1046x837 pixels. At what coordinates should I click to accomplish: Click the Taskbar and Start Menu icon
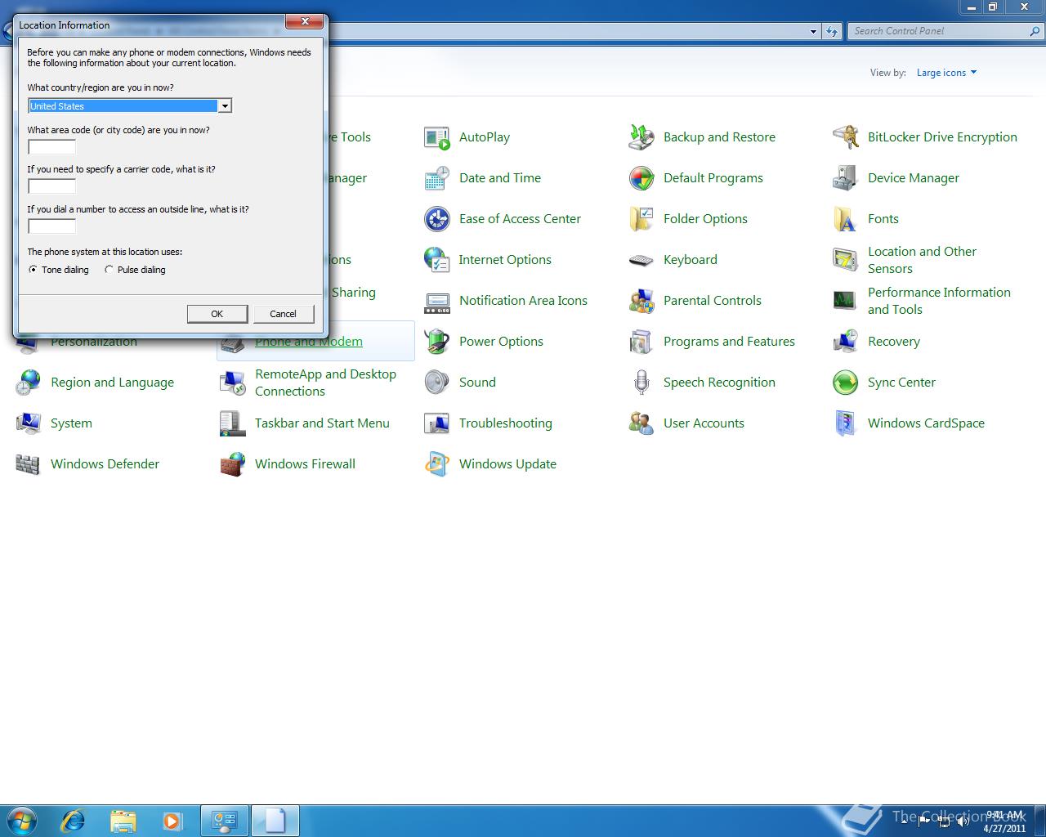click(x=233, y=423)
